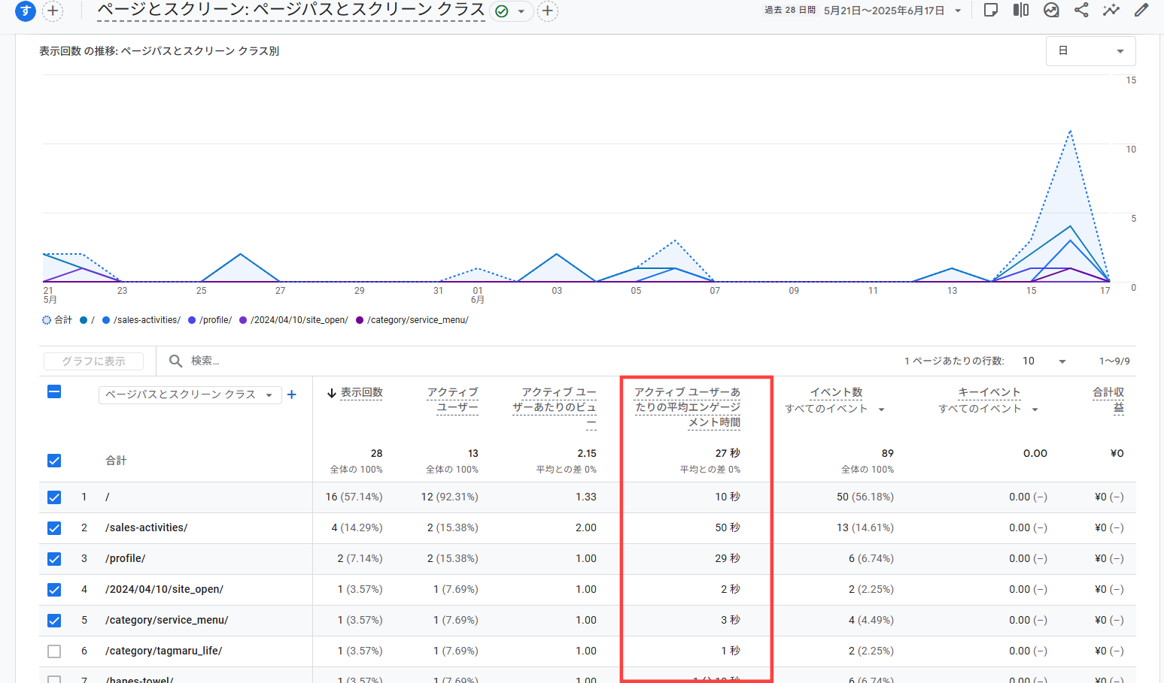The height and width of the screenshot is (683, 1164).
Task: Click the /category/service_menu/ page path cell
Action: 167,620
